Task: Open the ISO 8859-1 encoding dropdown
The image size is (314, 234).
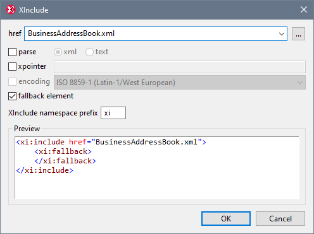Action: click(x=180, y=83)
